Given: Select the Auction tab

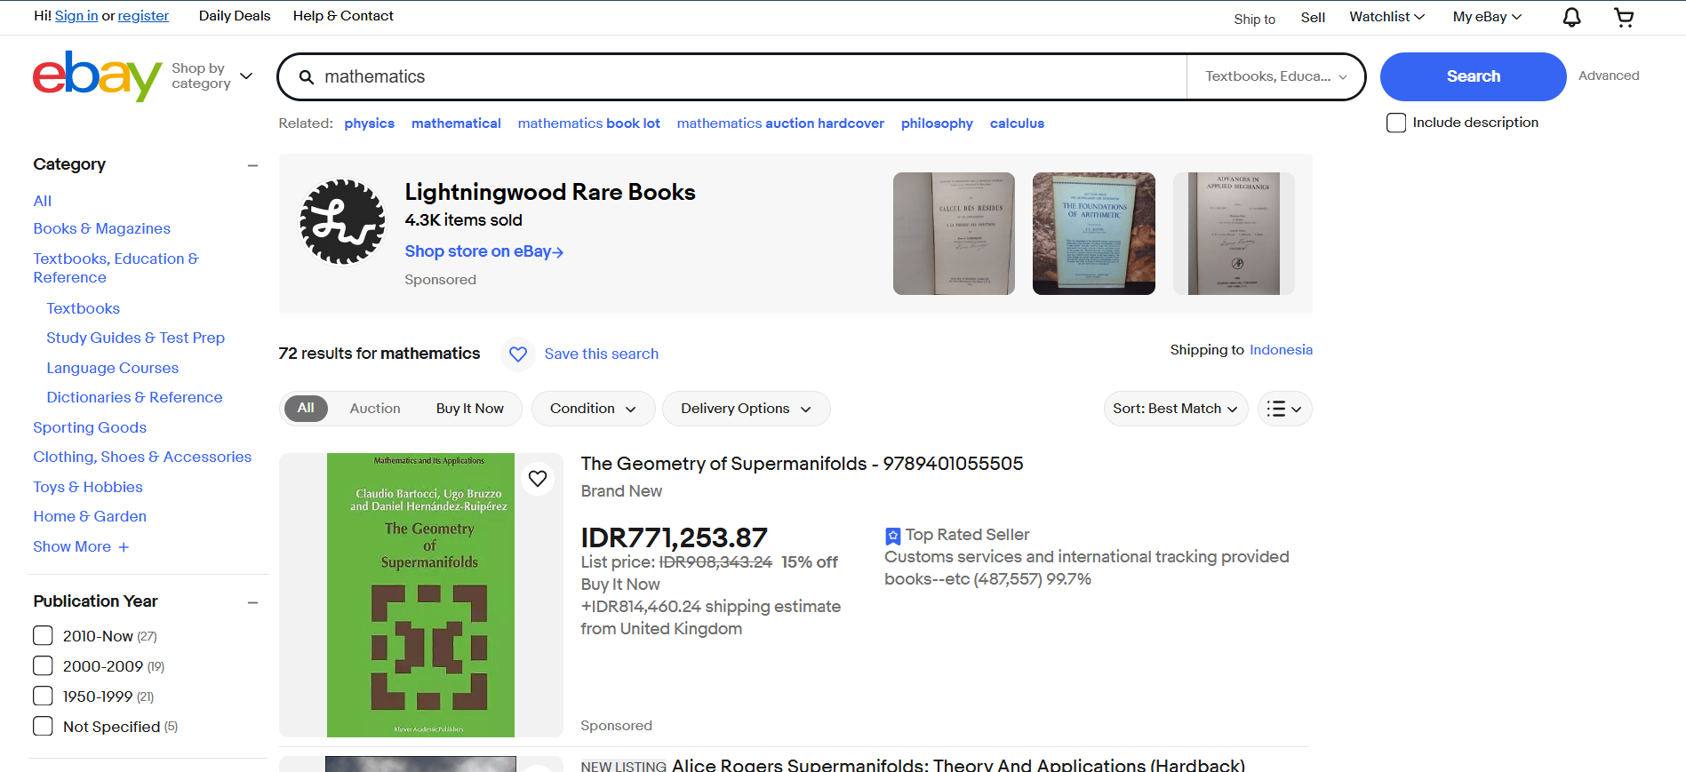Looking at the screenshot, I should click(x=375, y=409).
